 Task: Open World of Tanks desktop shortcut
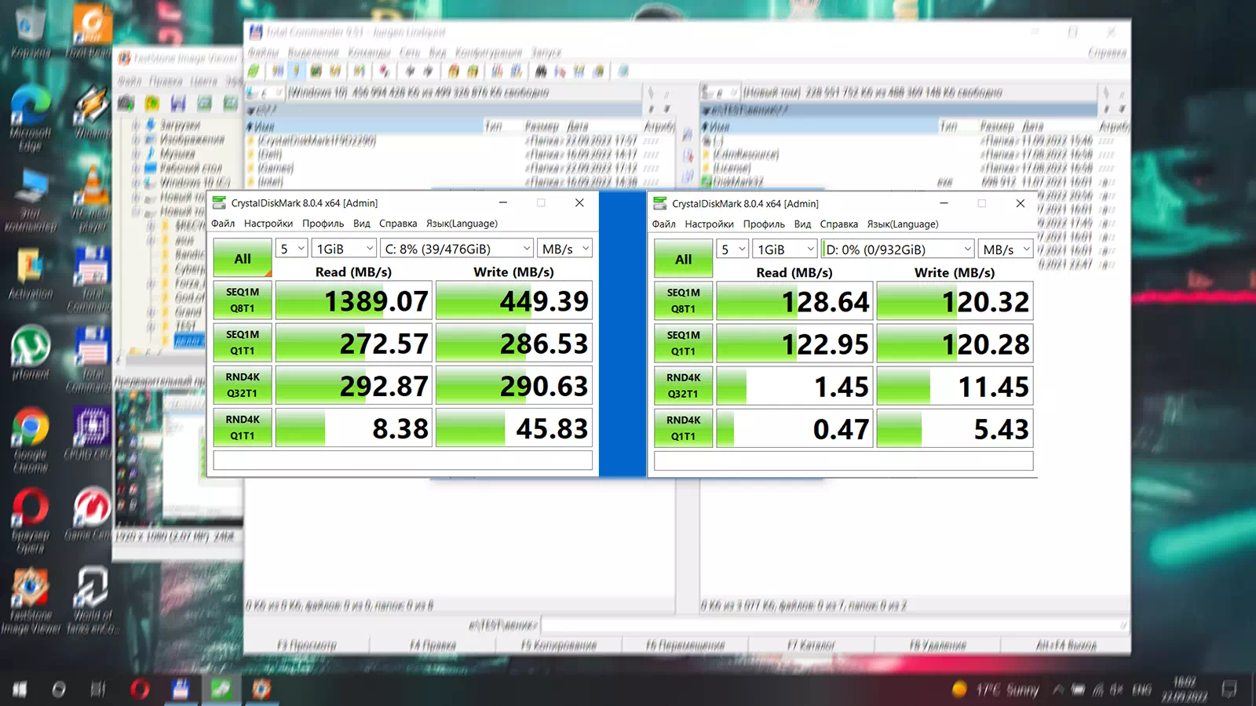tap(92, 590)
